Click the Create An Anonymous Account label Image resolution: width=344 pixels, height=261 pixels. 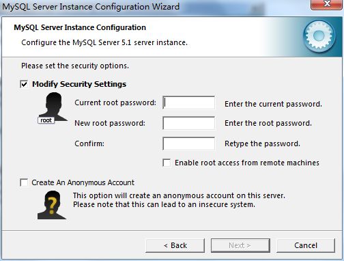pos(83,182)
